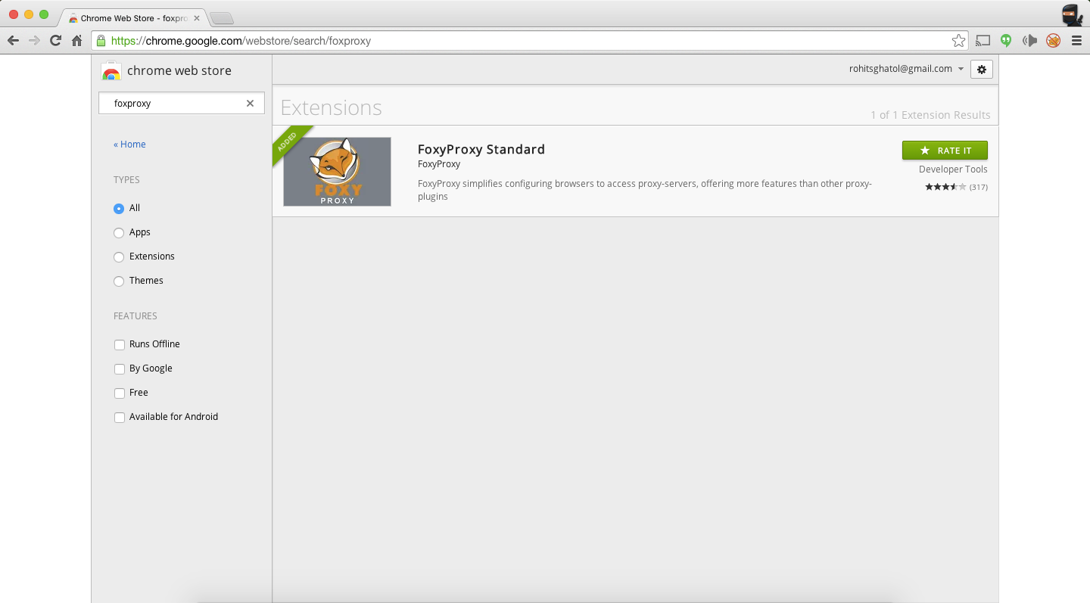Enable the Runs Offline checkbox

(119, 344)
